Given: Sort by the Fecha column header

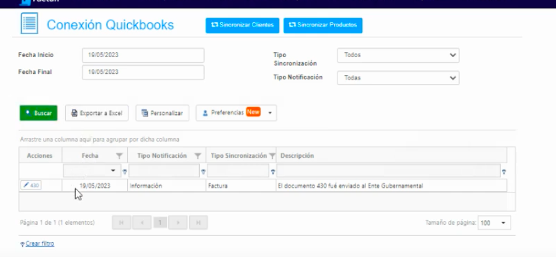Looking at the screenshot, I should click(90, 156).
